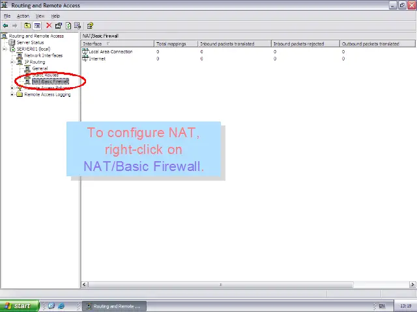Click the Up One Level toolbar icon
This screenshot has height=312, width=417.
point(27,26)
